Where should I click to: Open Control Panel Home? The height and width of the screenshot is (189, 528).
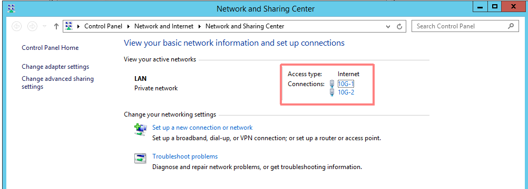click(50, 48)
